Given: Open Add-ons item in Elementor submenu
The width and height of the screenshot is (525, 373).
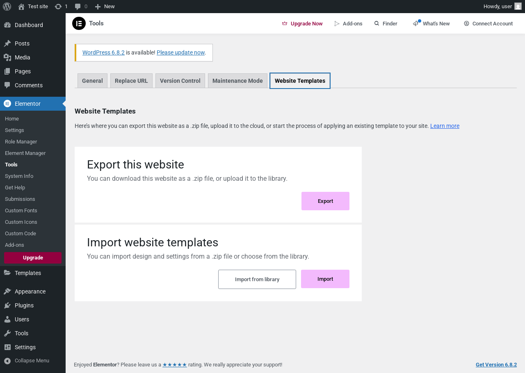Looking at the screenshot, I should tap(14, 245).
